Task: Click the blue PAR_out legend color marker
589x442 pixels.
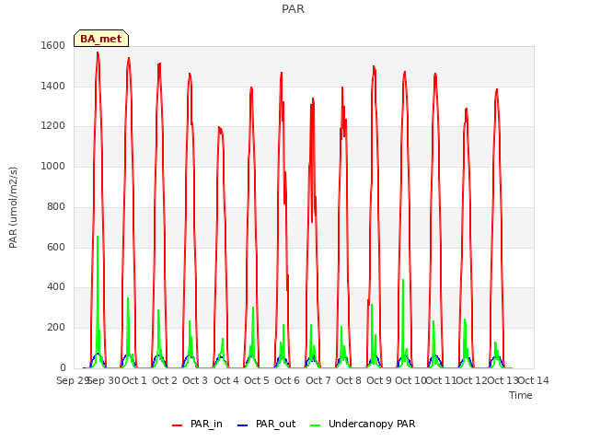Action: [243, 425]
